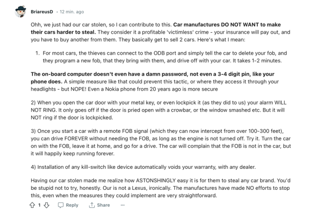
Task: Click the share arrow icon beside Share
Action: pos(92,205)
